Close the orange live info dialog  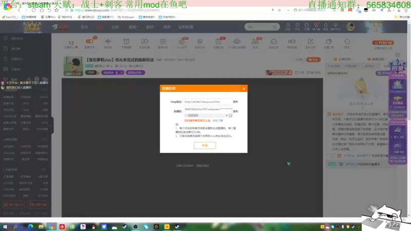tap(244, 89)
